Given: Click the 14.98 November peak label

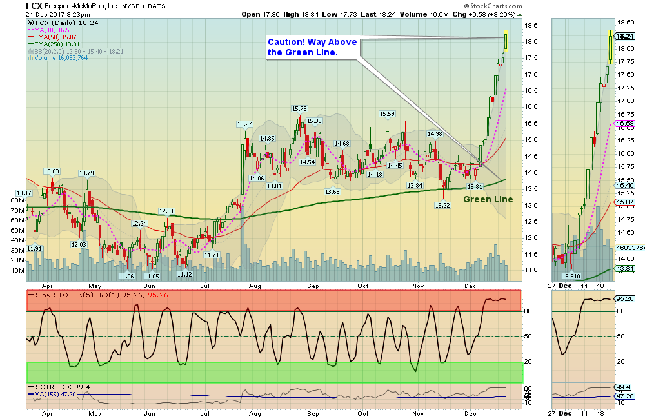Looking at the screenshot, I should pos(435,133).
